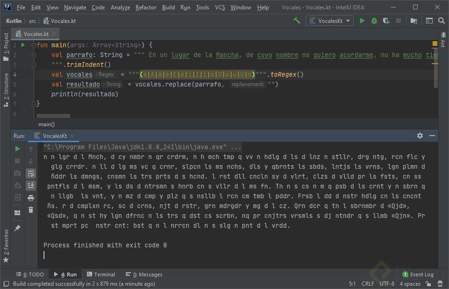Click the fold end marker at line 7
This screenshot has height=289, width=449.
pos(34,104)
